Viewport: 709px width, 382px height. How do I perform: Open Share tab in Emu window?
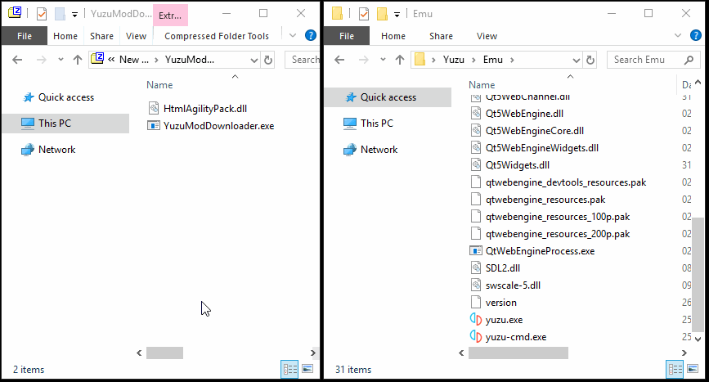pos(441,36)
